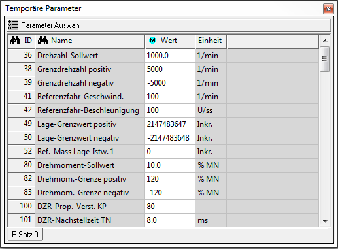
Task: Click the scrollbar up arrow
Action: pyautogui.click(x=325, y=41)
